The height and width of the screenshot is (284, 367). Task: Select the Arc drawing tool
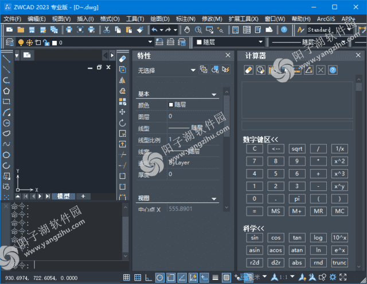click(x=6, y=112)
